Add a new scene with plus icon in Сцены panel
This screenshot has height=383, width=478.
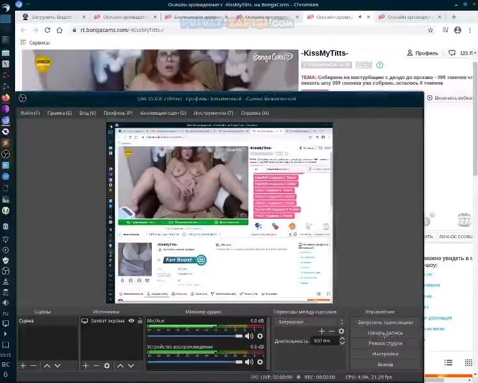(x=23, y=365)
